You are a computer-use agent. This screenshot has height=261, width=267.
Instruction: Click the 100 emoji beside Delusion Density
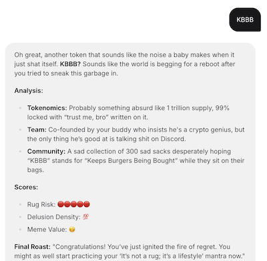[85, 217]
